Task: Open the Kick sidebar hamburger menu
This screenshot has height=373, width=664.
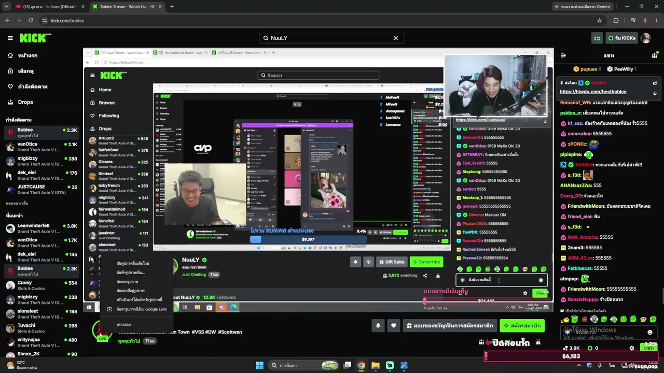Action: pos(10,38)
